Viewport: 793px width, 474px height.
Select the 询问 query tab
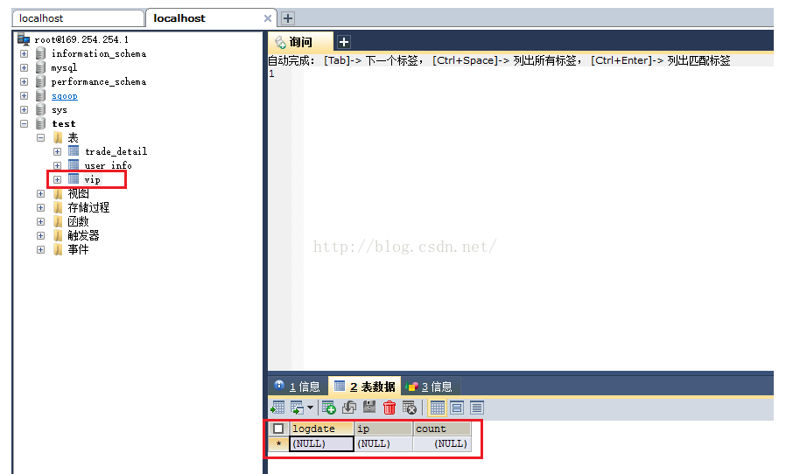[301, 41]
